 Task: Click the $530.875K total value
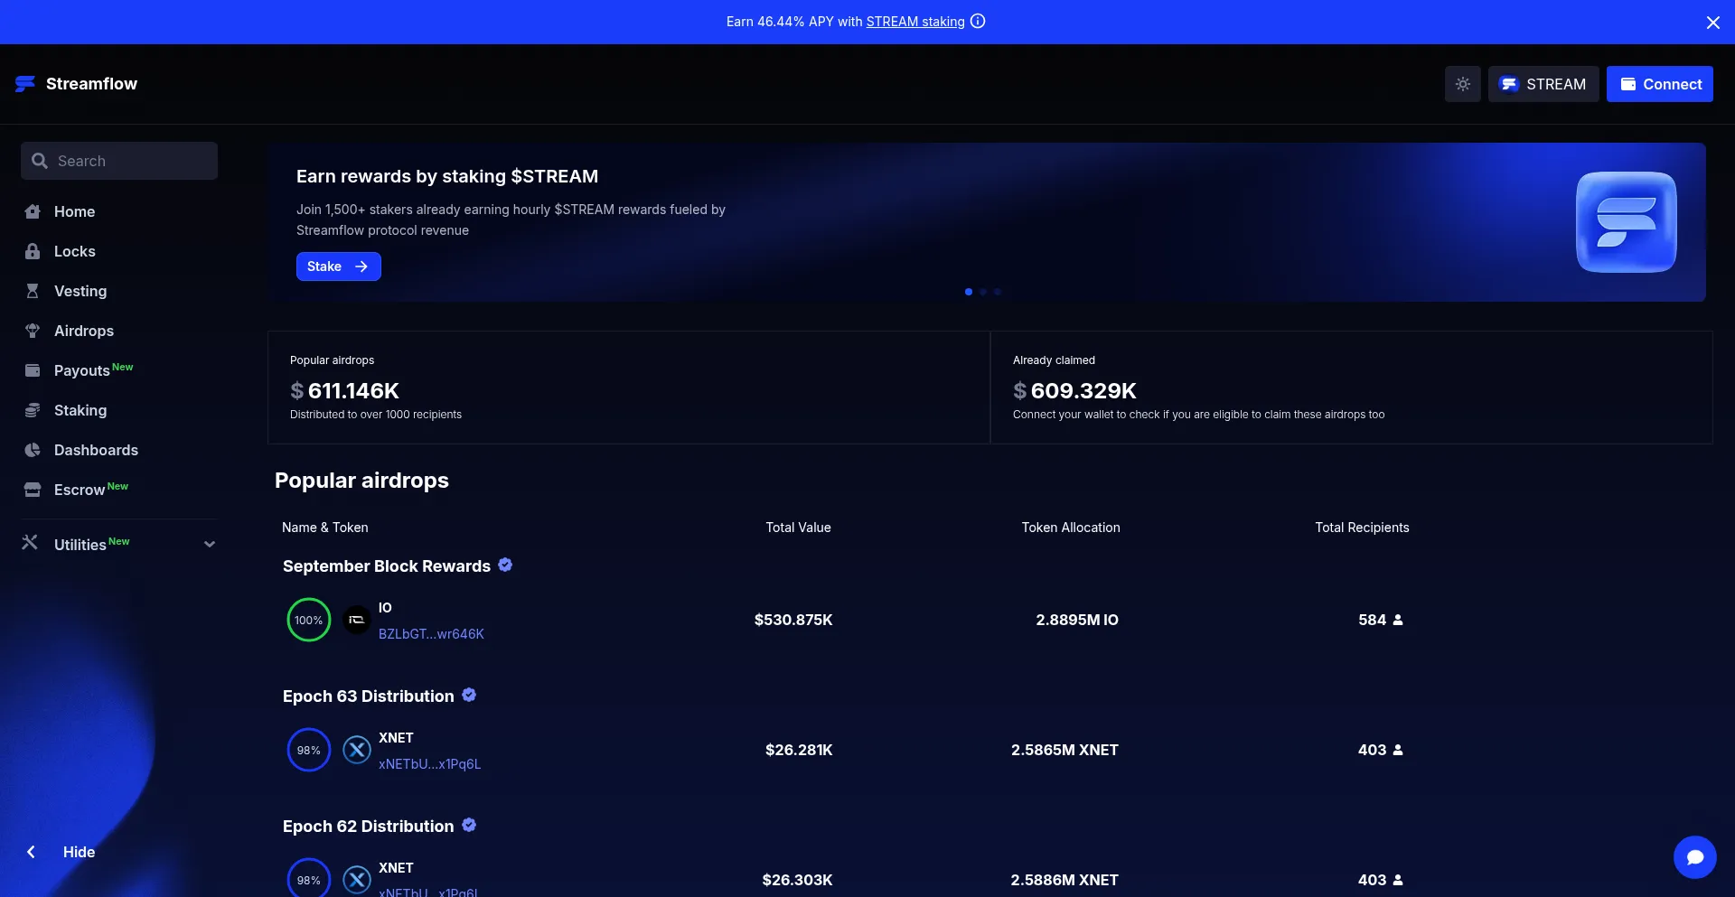[793, 620]
